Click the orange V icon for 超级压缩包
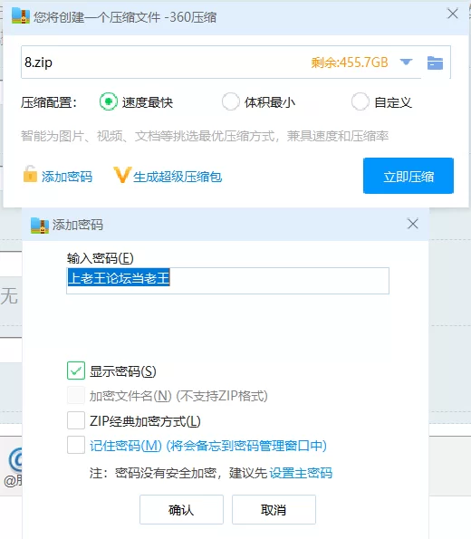Screen dimensions: 471x539 [x=122, y=175]
